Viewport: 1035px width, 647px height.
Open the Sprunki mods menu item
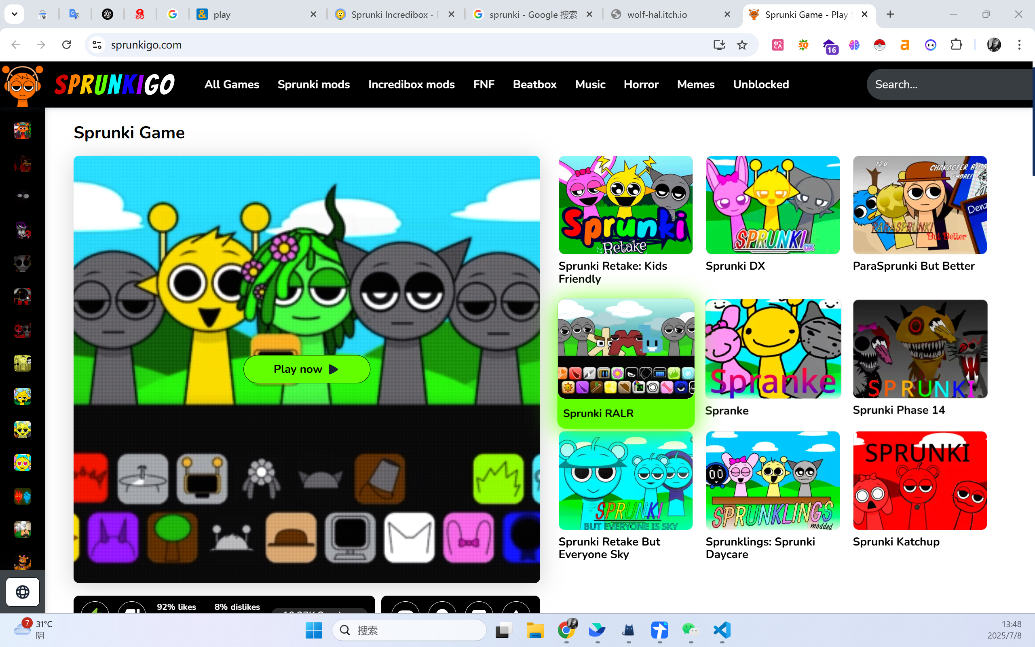point(313,84)
